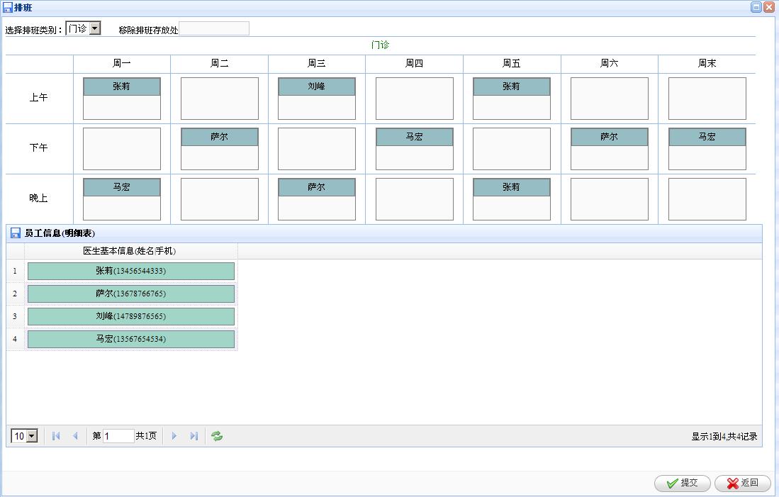Screen dimensions: 779x497
Task: Click the 周五 column header
Action: 512,64
